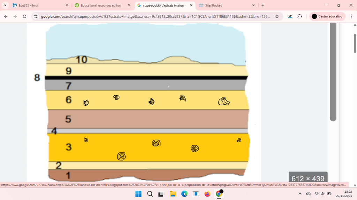View site information icon in address bar
Image resolution: width=357 pixels, height=200 pixels.
(x=36, y=16)
